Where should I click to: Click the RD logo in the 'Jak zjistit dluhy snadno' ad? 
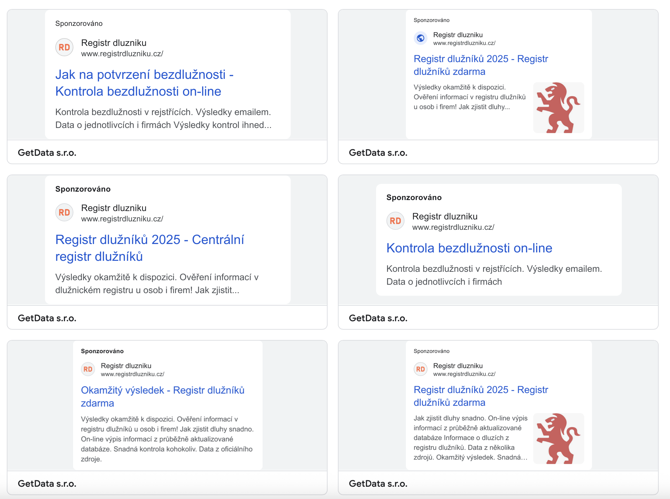420,369
